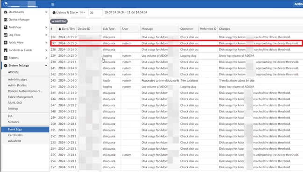Image resolution: width=303 pixels, height=172 pixels.
Task: Click the System Settings gear icon
Action: coord(6,66)
